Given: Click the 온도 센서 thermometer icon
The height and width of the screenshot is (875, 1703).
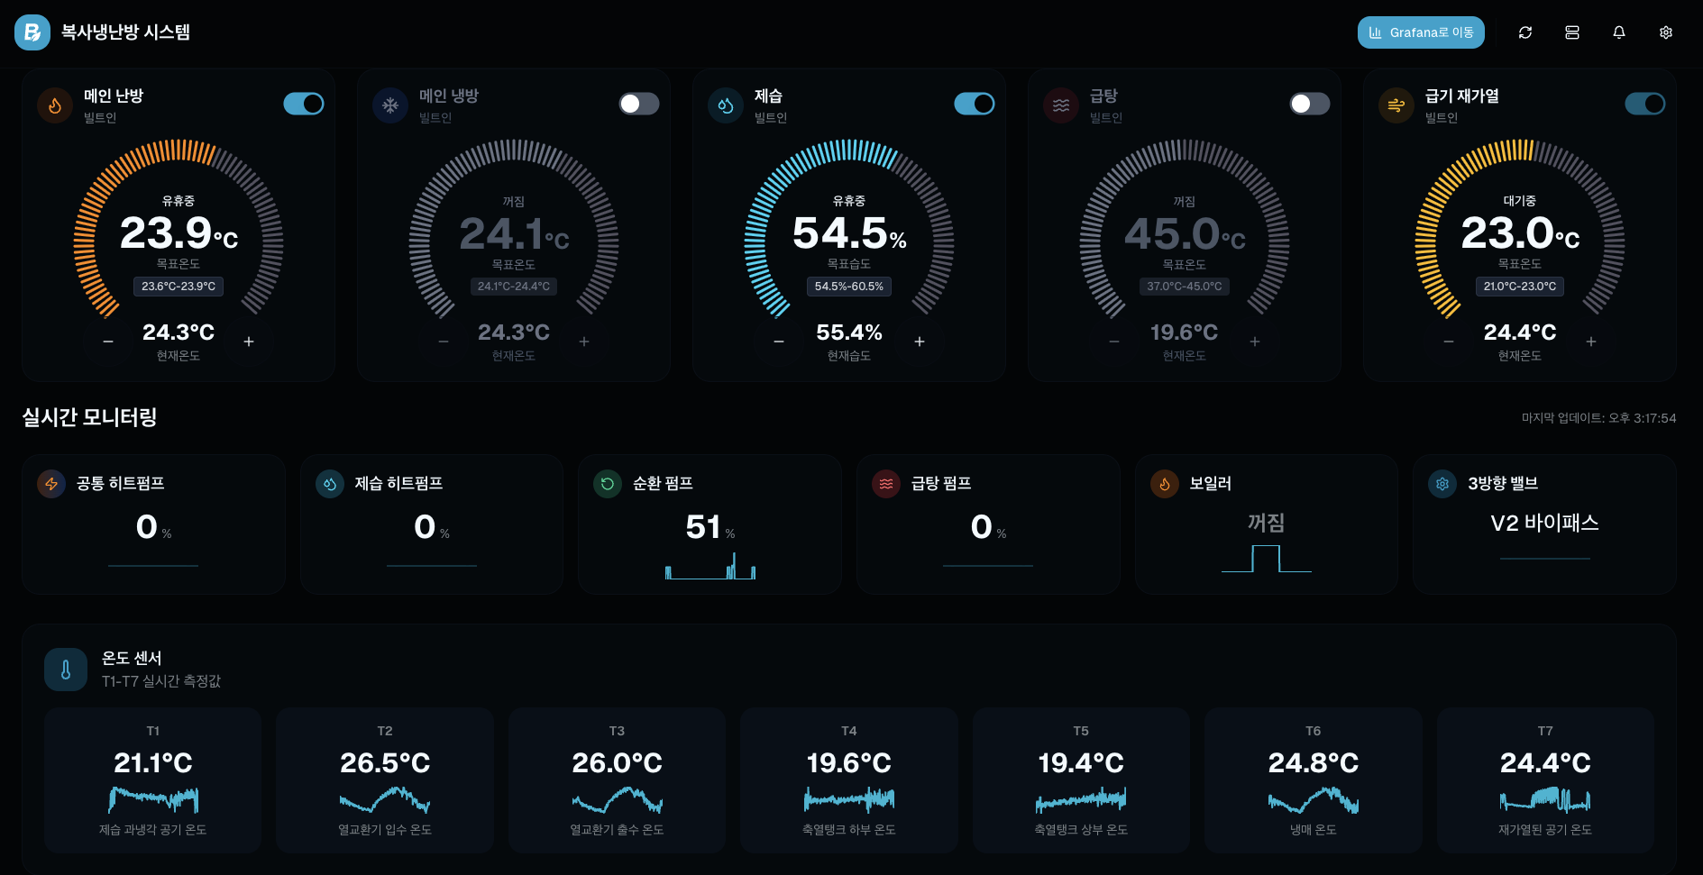Looking at the screenshot, I should (66, 670).
